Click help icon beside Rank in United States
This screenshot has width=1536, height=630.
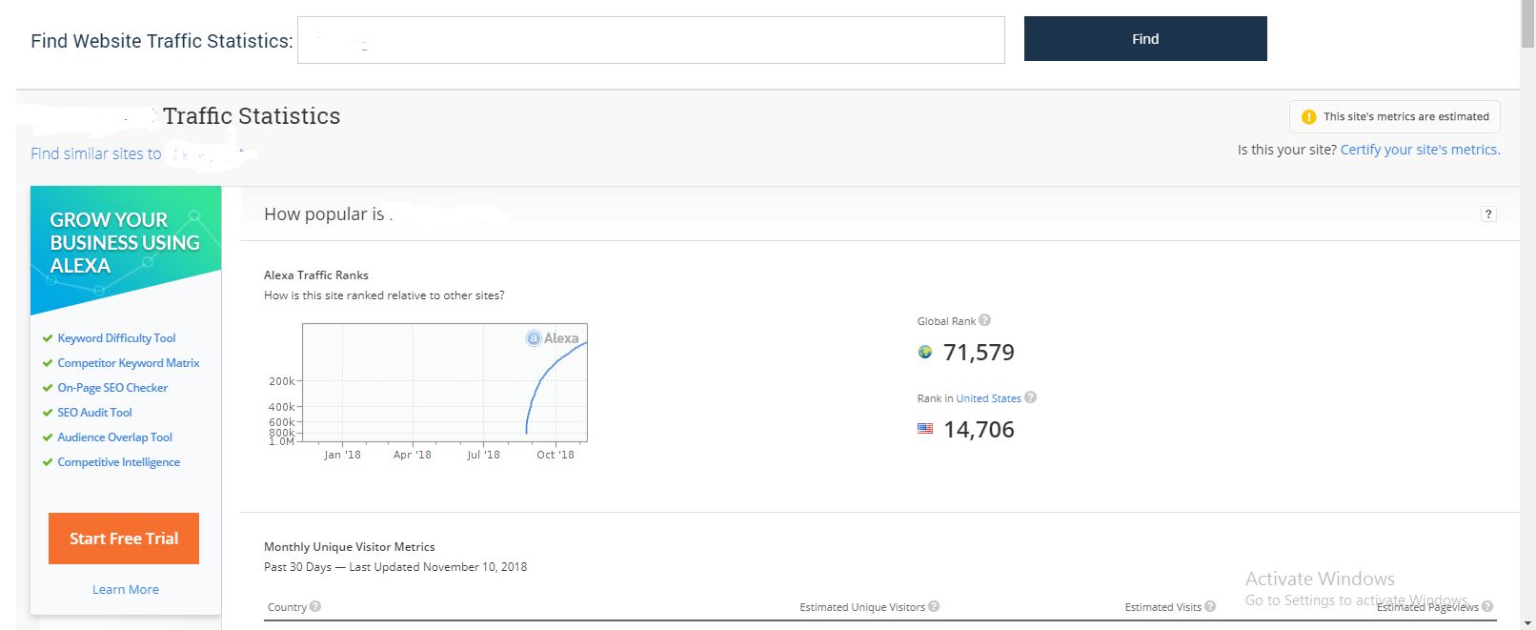[x=1030, y=397]
